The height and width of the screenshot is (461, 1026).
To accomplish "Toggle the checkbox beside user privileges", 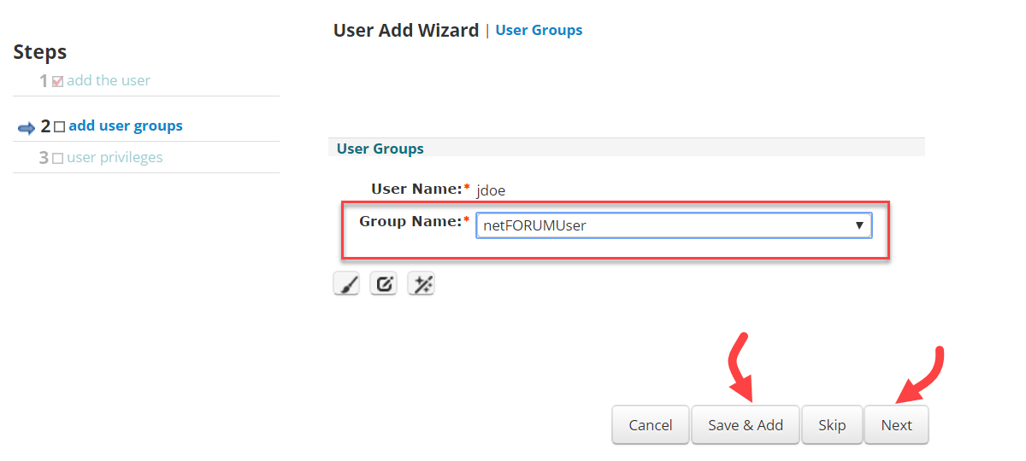I will coord(57,158).
